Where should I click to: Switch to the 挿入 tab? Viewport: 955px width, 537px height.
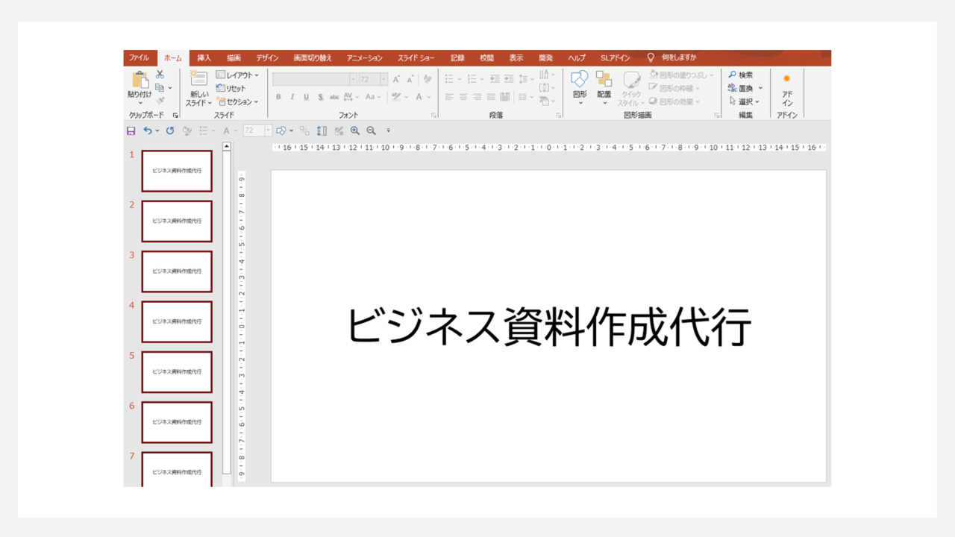click(204, 58)
